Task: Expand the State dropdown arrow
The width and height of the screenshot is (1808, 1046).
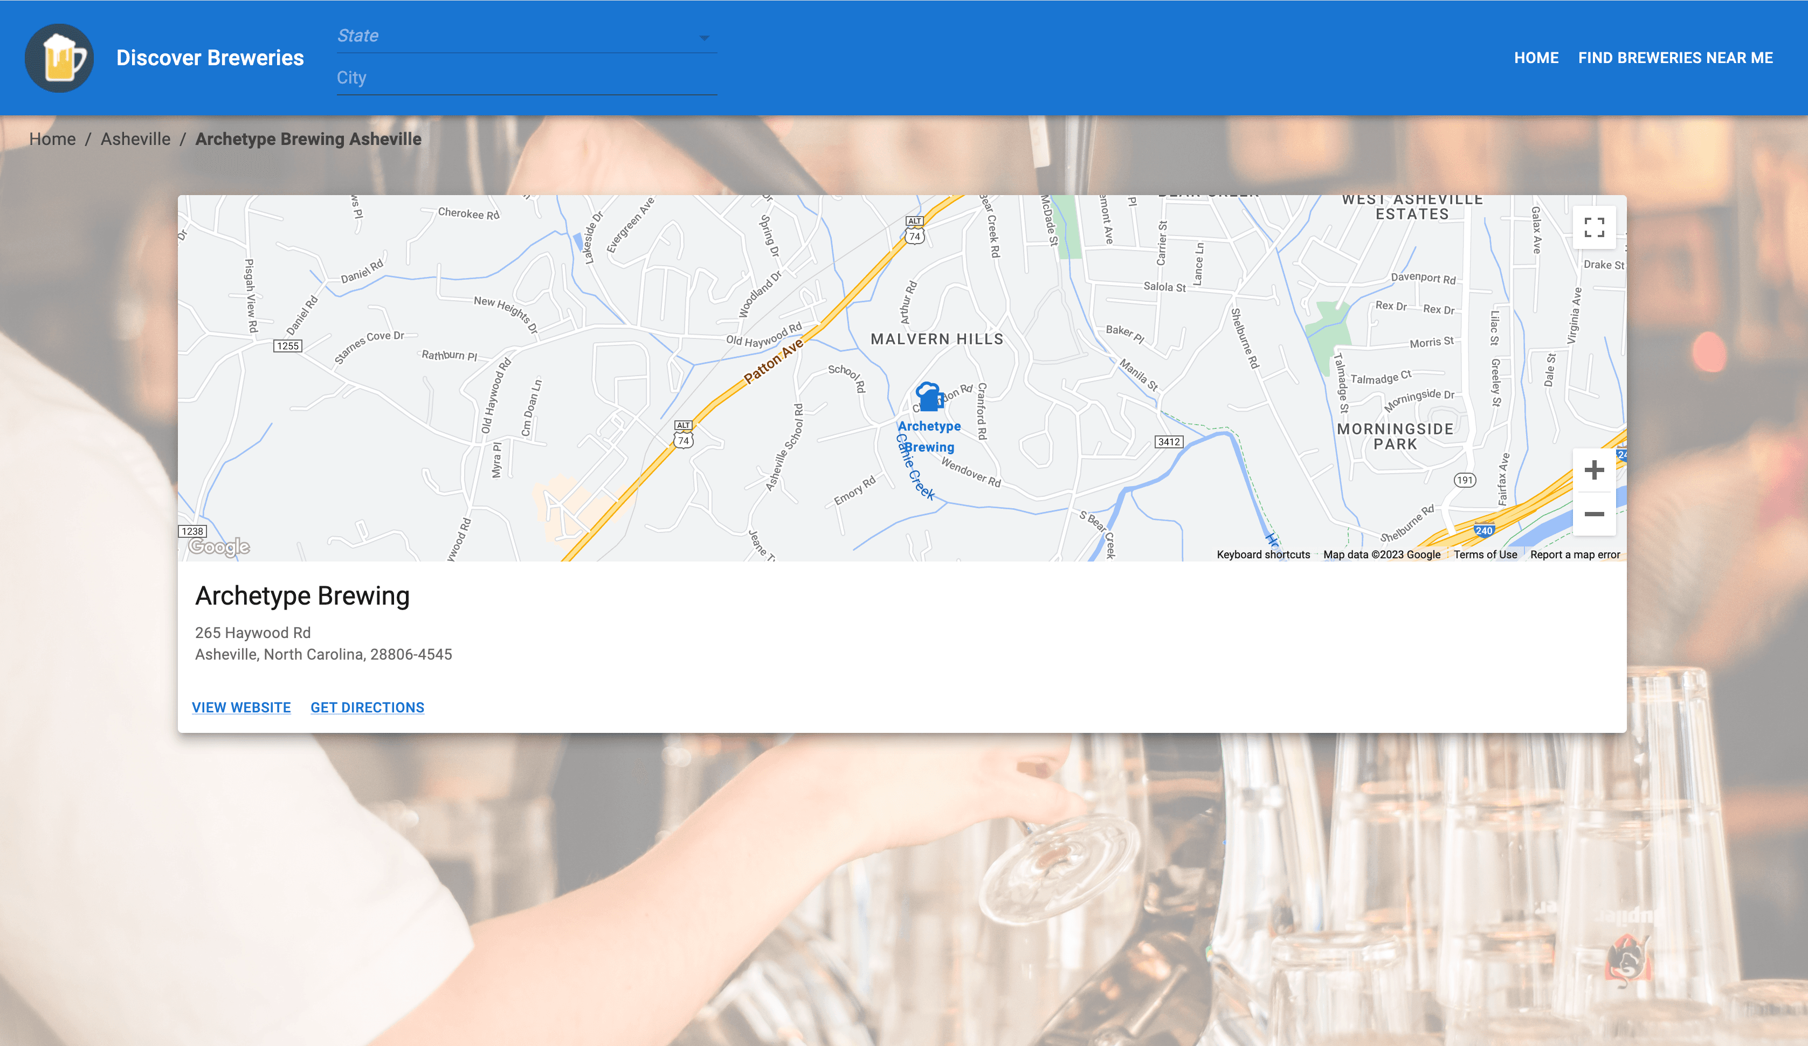Action: coord(705,38)
